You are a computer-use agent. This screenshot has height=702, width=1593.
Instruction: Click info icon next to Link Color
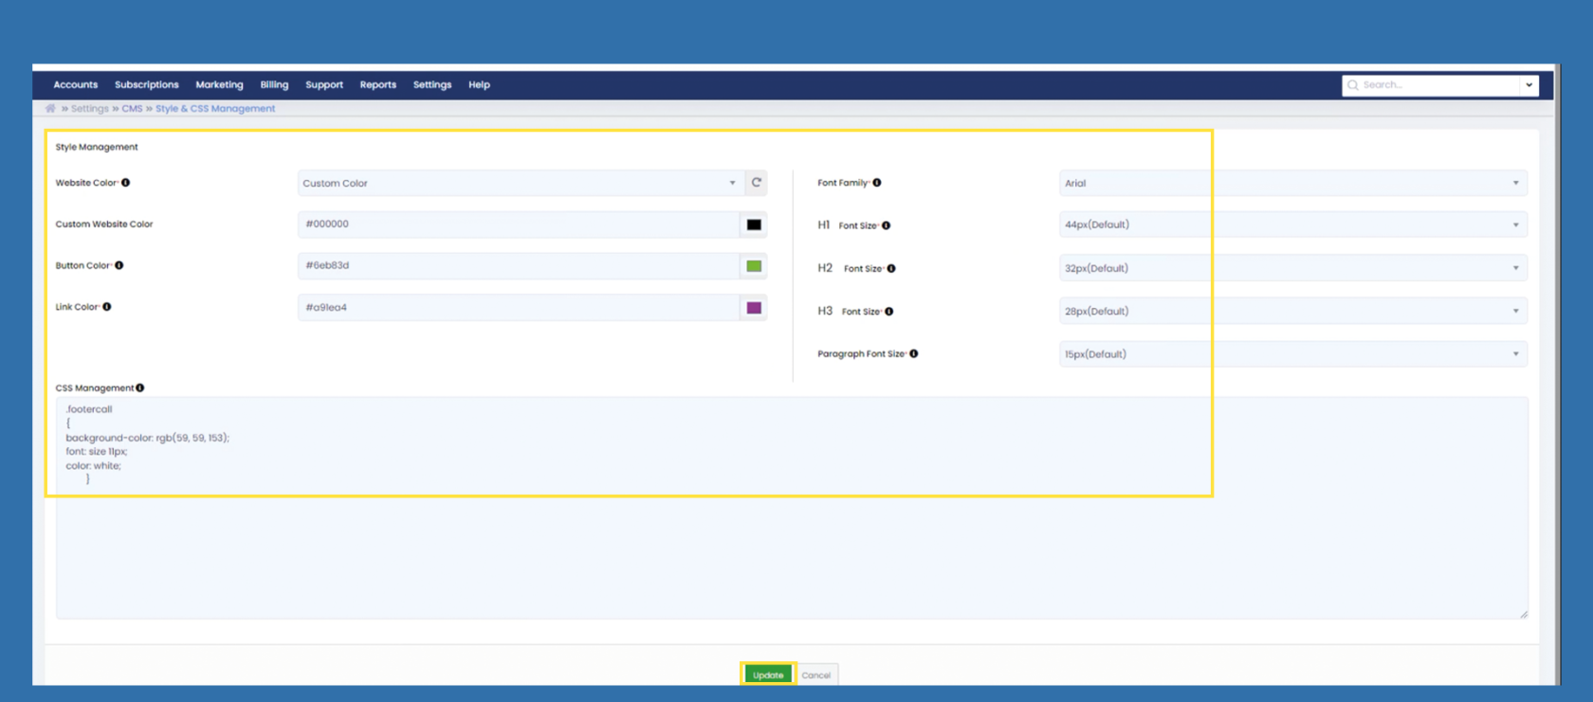107,307
